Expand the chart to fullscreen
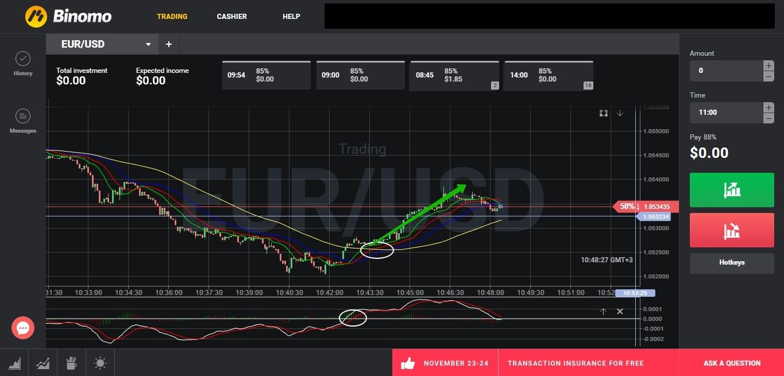Viewport: 784px width, 376px height. click(x=604, y=113)
